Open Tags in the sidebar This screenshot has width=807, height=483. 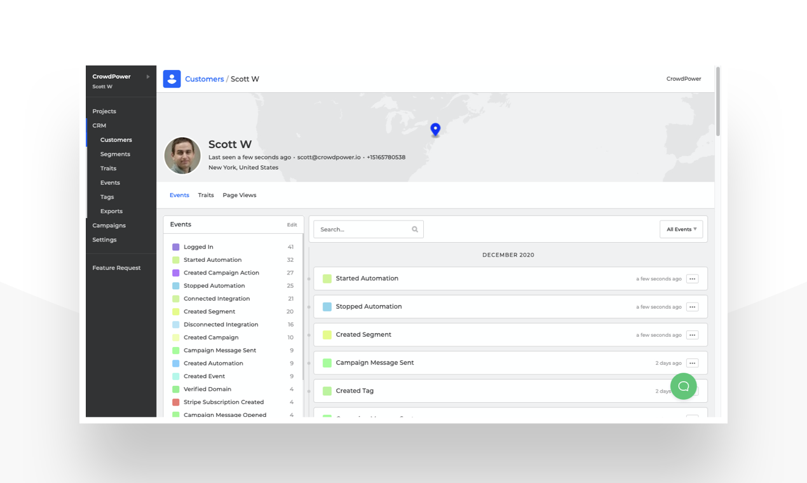(x=107, y=197)
